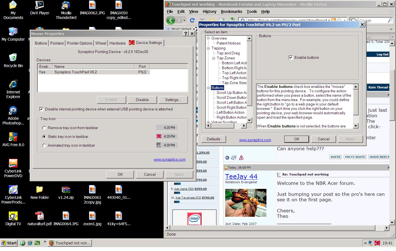Viewport: 396px width, 251px height.
Task: Open the Firefox Bookmarks menu
Action: pyautogui.click(x=232, y=12)
